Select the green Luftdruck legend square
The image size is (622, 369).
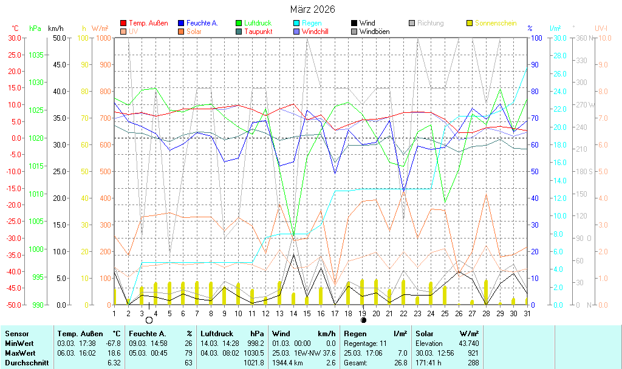click(239, 23)
